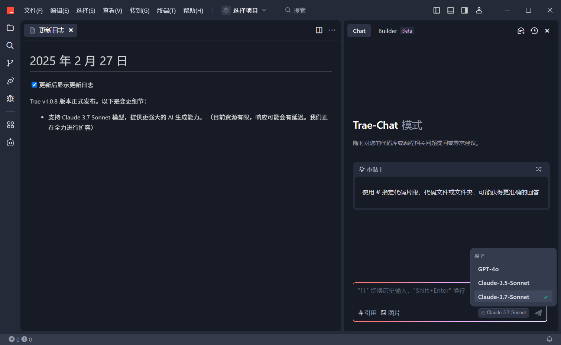This screenshot has width=561, height=345.
Task: Click the Trae v1.0.8 release text
Action: [88, 101]
